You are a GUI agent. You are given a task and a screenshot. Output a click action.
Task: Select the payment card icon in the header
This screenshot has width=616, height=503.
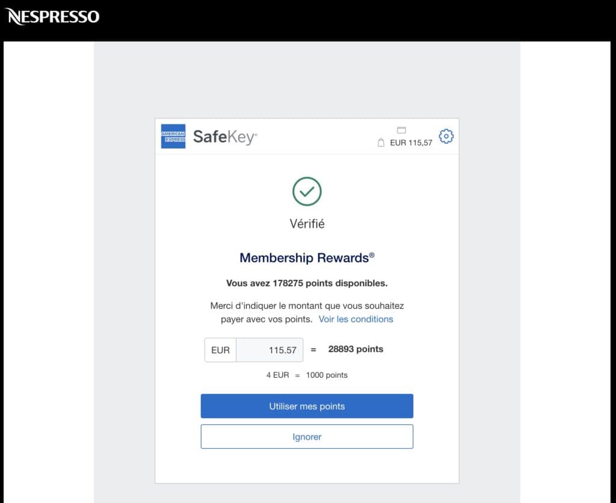click(x=402, y=129)
